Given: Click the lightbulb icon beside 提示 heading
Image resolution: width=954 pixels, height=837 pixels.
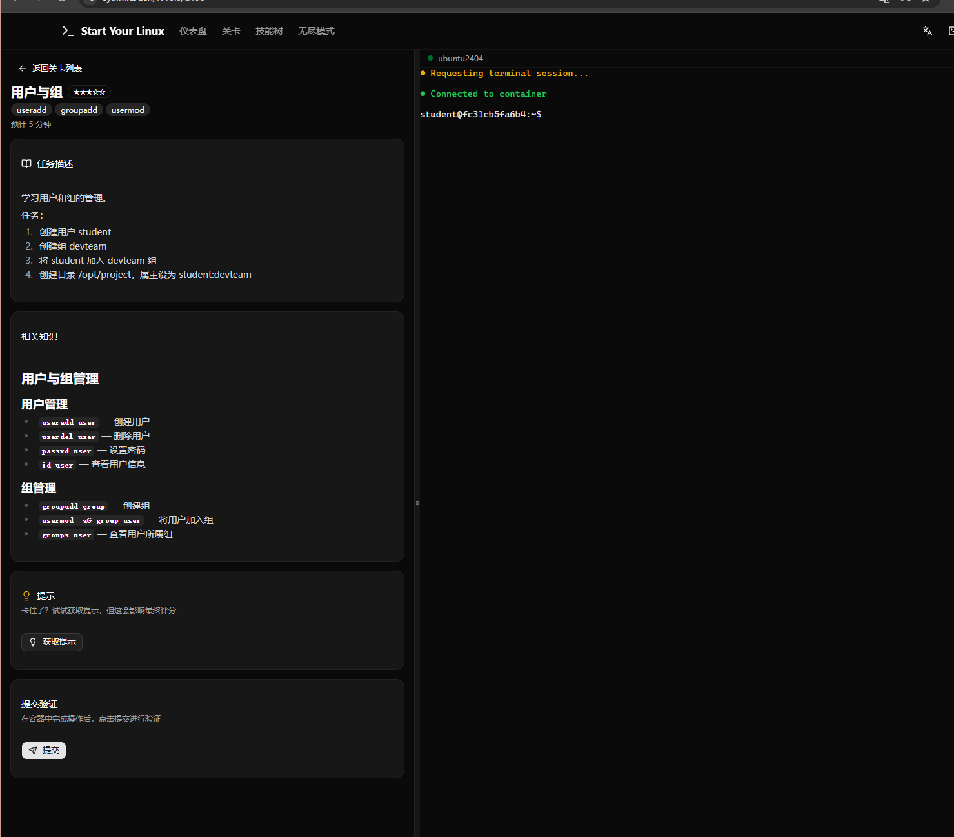Looking at the screenshot, I should 26,596.
